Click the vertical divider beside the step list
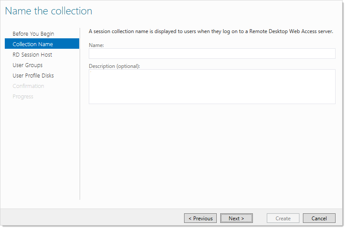This screenshot has width=346, height=229. [80, 114]
